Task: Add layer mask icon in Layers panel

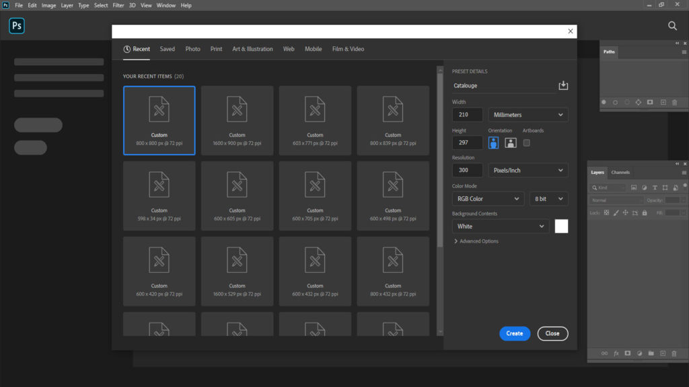Action: [628, 353]
